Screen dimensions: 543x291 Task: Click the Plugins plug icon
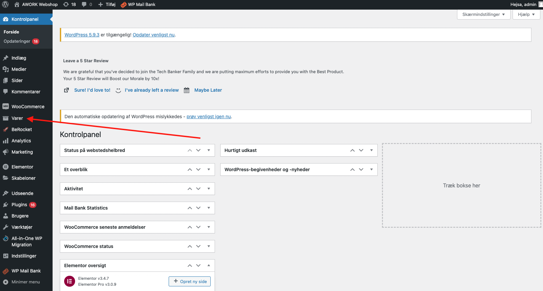(x=6, y=205)
